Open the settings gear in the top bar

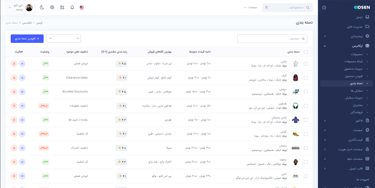pyautogui.click(x=52, y=7)
